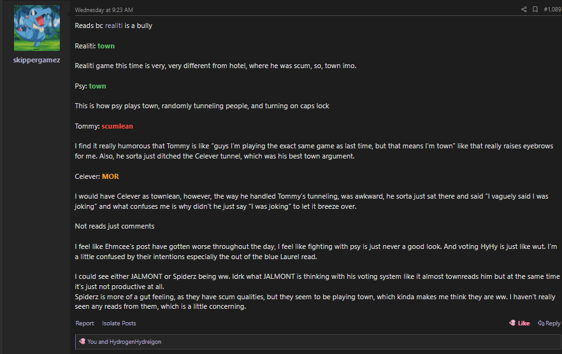
Task: Open the skippergamez username profile
Action: click(37, 60)
